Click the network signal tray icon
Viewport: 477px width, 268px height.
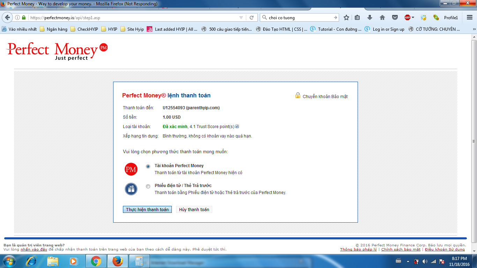click(433, 261)
